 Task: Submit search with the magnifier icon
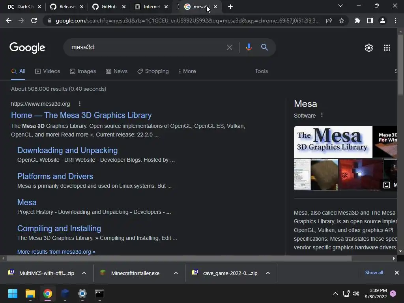(x=264, y=47)
